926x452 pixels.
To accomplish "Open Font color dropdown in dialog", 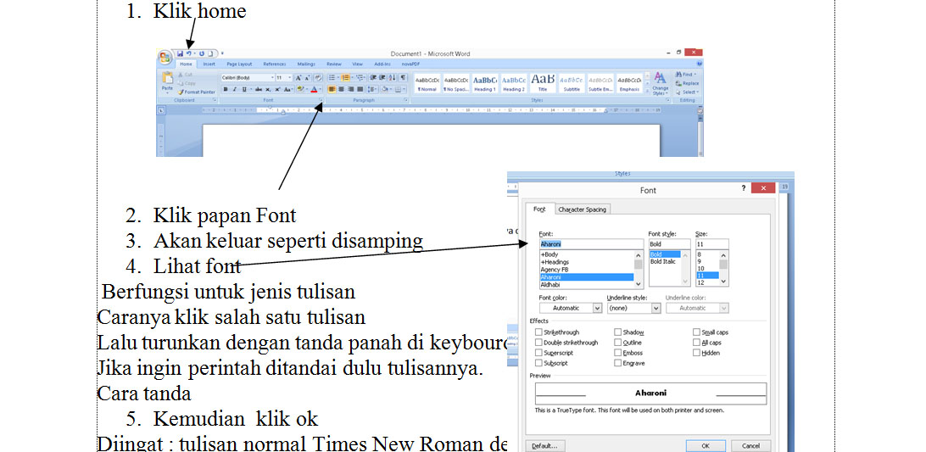I will (597, 308).
